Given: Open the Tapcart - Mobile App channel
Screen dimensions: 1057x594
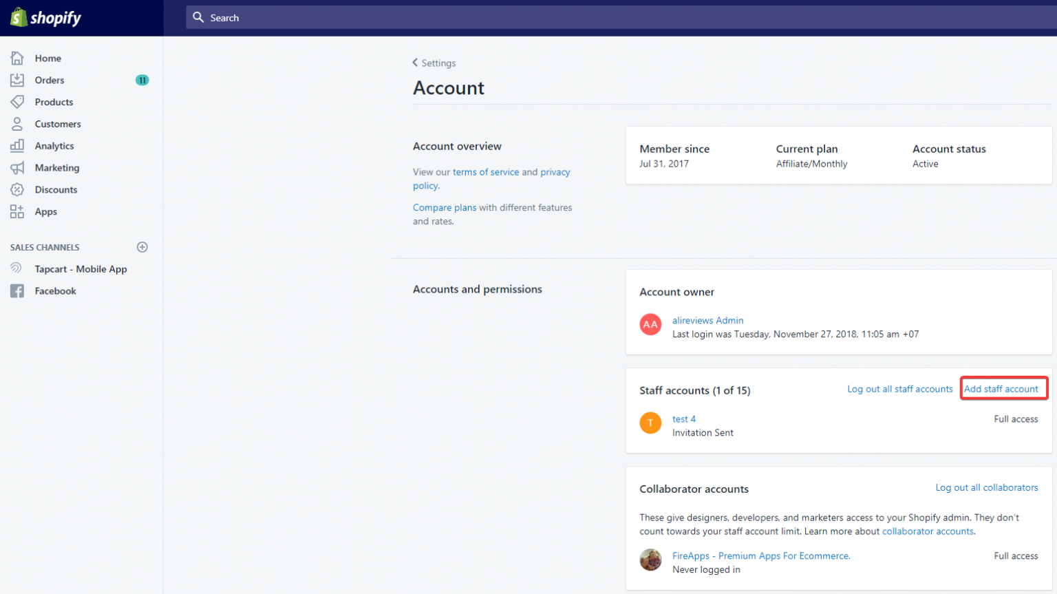Looking at the screenshot, I should [x=81, y=268].
